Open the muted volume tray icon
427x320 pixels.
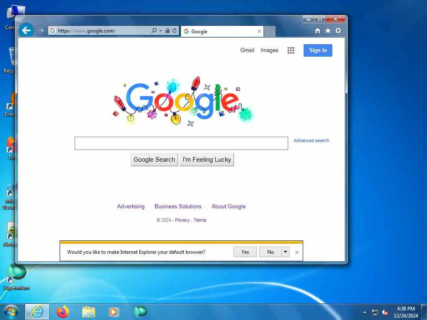385,312
